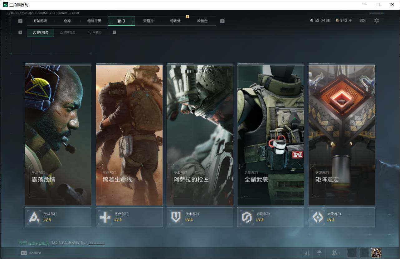Click the D key next sub-tab icon
This screenshot has width=400, height=259.
click(x=115, y=32)
